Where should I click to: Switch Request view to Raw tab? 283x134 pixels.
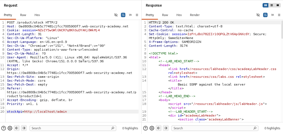click(x=23, y=15)
